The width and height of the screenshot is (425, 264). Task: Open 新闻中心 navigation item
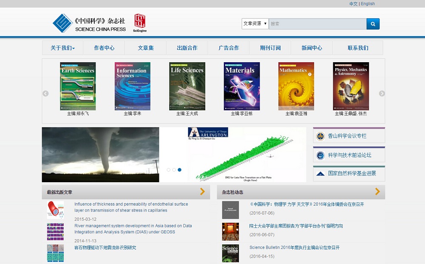pyautogui.click(x=312, y=48)
